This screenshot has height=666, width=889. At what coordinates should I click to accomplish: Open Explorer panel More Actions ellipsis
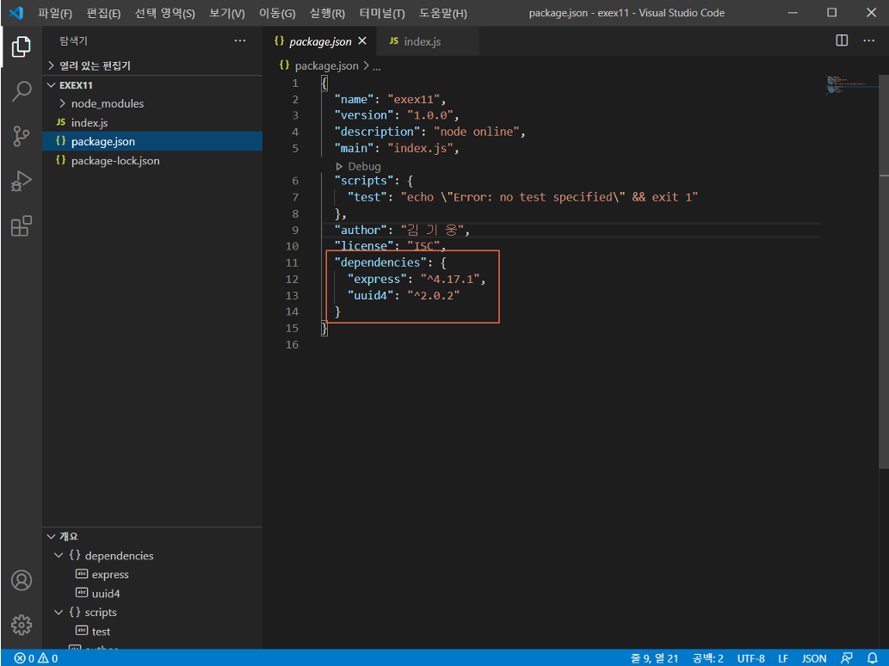(240, 40)
